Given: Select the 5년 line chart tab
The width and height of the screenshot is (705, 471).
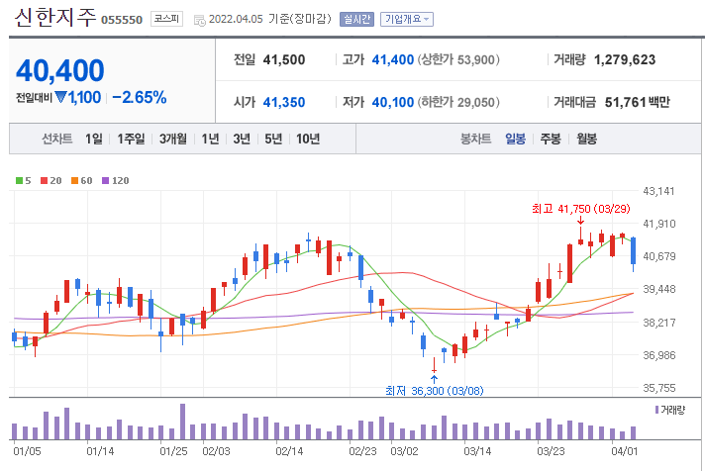Looking at the screenshot, I should (273, 139).
